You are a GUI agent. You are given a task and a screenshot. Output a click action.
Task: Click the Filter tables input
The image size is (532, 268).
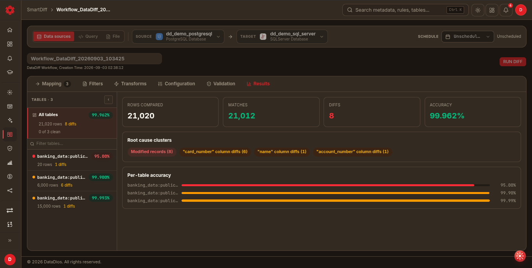pyautogui.click(x=72, y=144)
